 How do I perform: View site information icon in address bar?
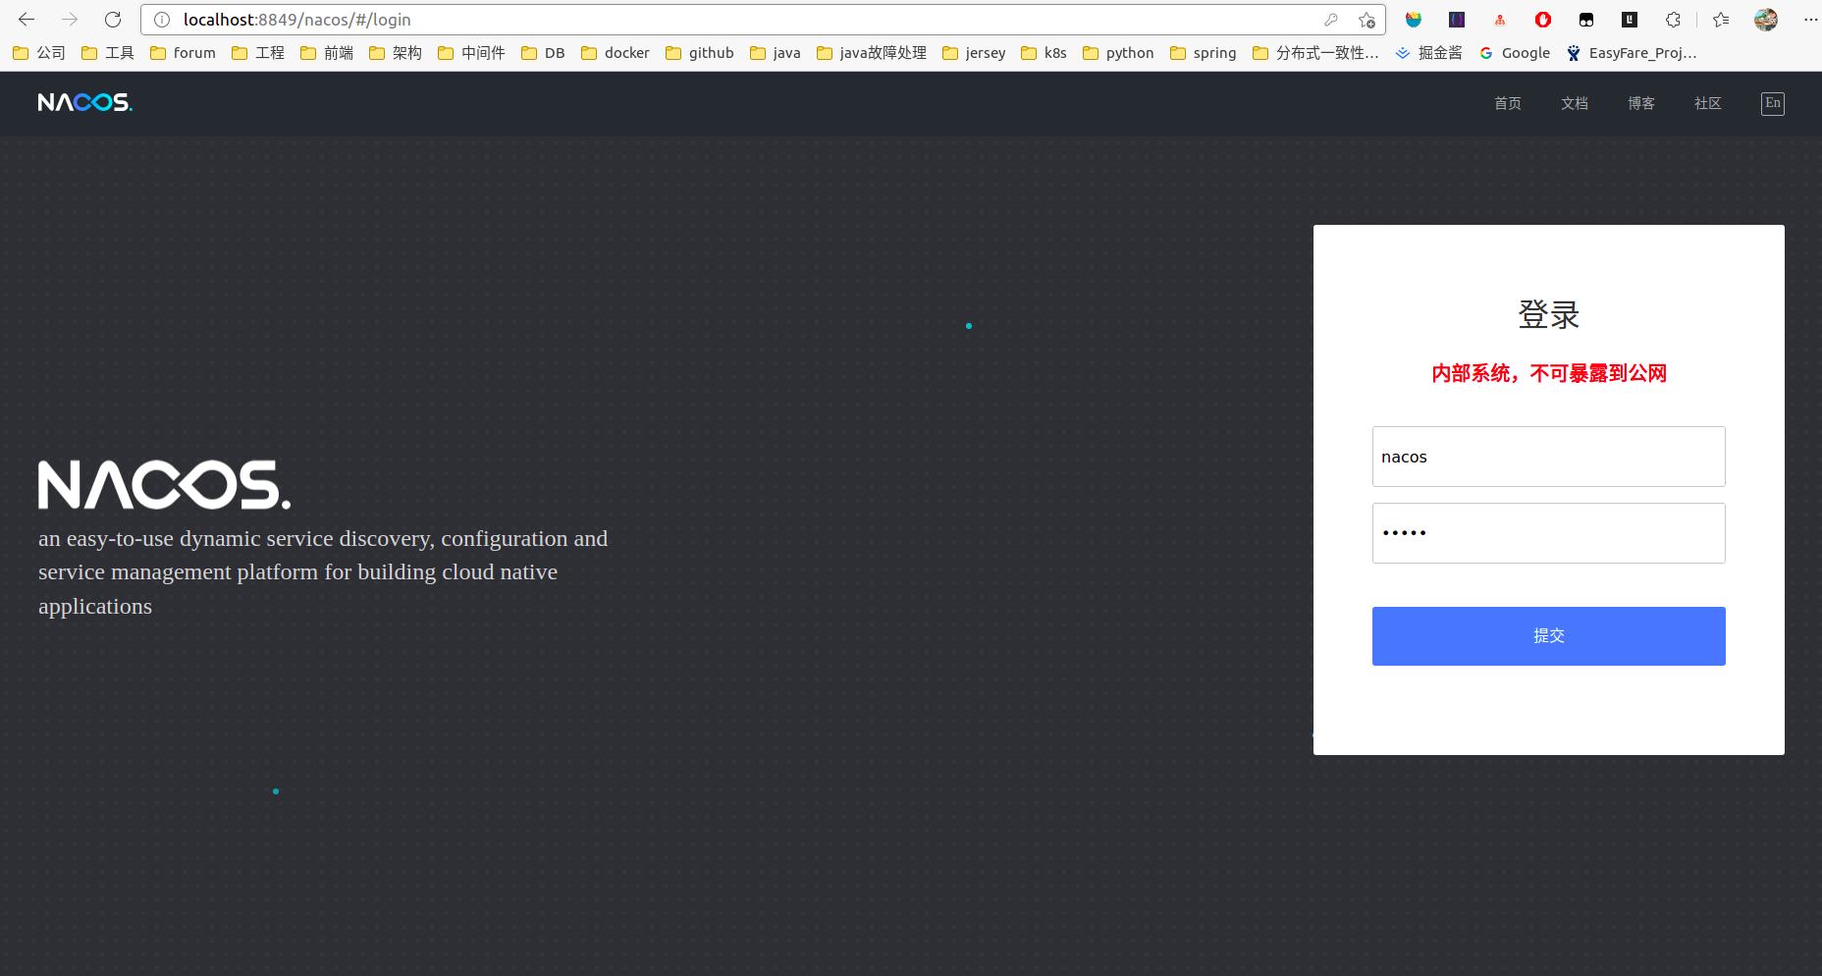point(162,20)
